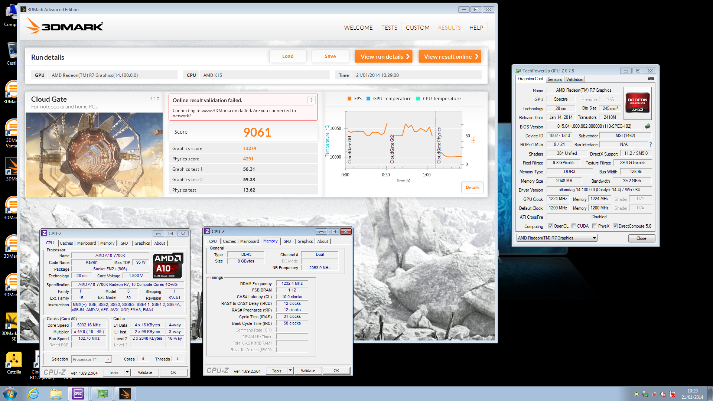Open Mainboard tab in left CPU-Z window
The image size is (713, 401).
click(x=87, y=243)
